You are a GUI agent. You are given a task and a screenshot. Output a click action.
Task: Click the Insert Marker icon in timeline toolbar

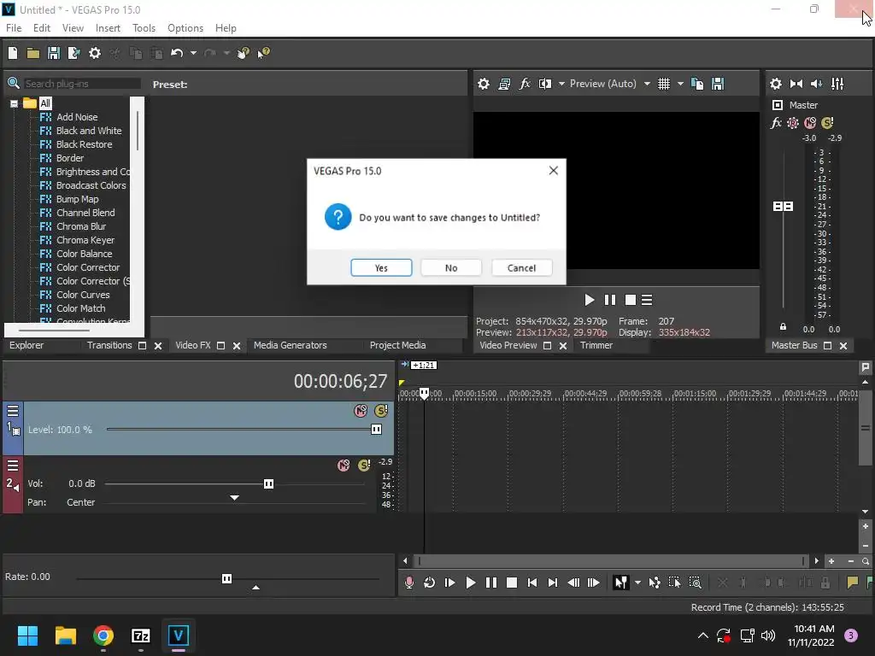tap(852, 583)
